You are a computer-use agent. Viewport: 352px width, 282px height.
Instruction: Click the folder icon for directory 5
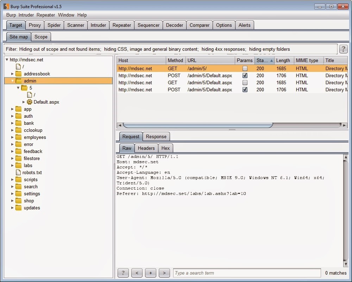24,88
